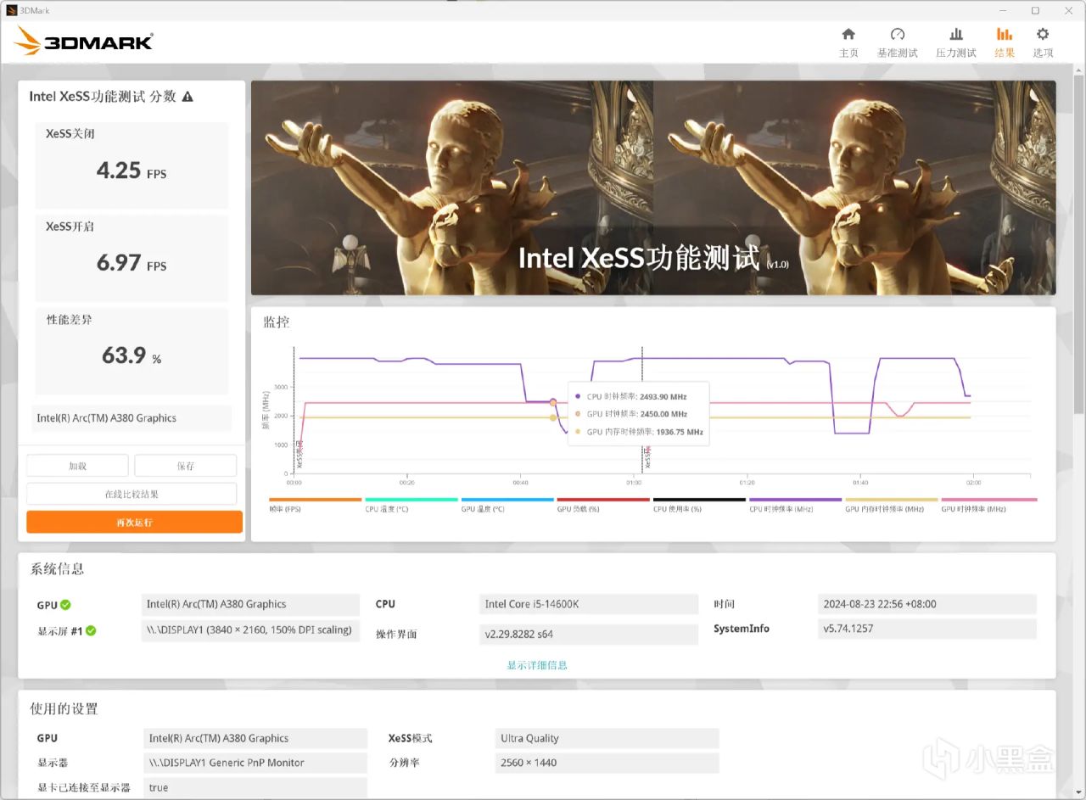Click the 'true' display connection value
This screenshot has width=1086, height=800.
tap(255, 787)
